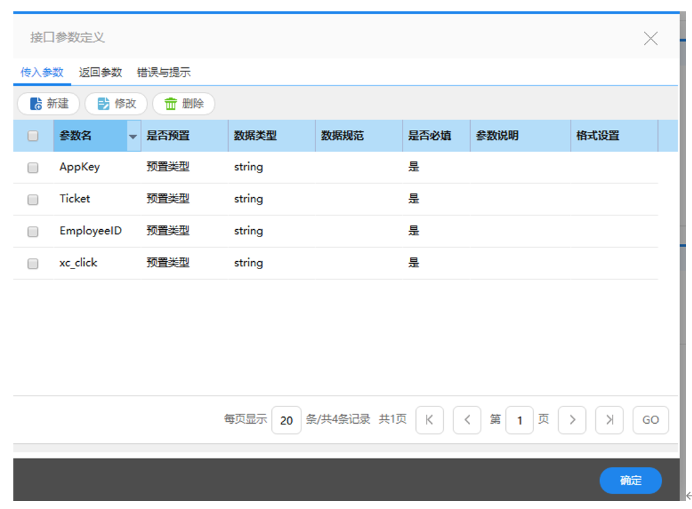Click the page number input field

pos(519,420)
